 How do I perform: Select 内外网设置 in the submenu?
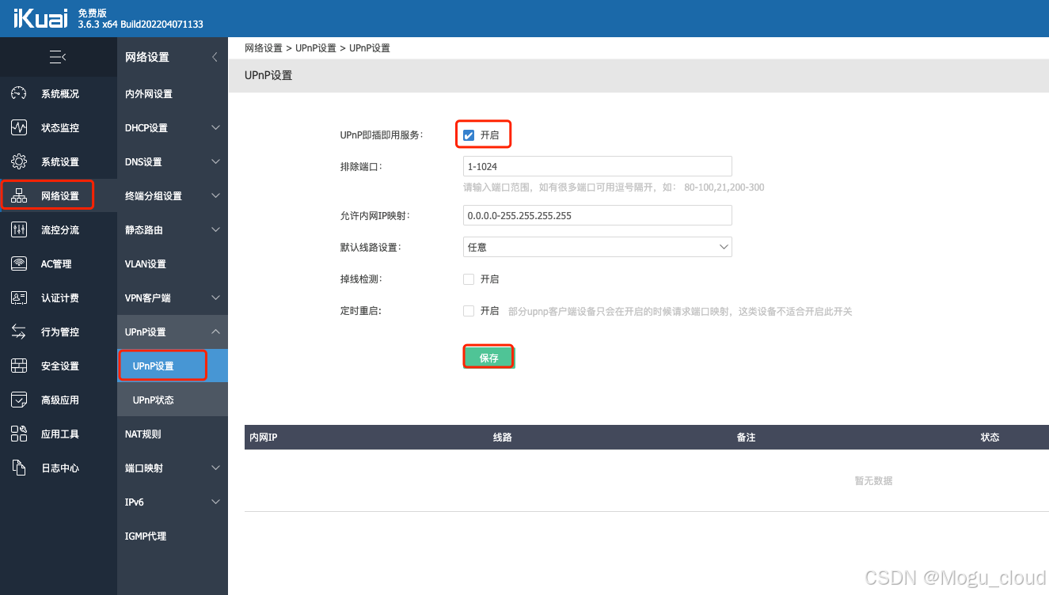[x=173, y=93]
